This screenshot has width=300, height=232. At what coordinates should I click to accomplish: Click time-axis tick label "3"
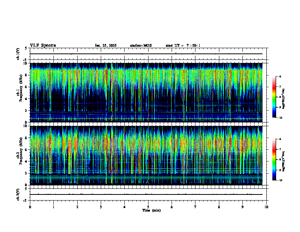[x=101, y=207]
